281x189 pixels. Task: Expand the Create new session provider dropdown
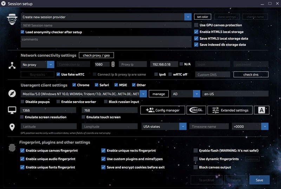pos(187,17)
